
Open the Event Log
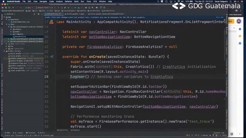(219, 133)
